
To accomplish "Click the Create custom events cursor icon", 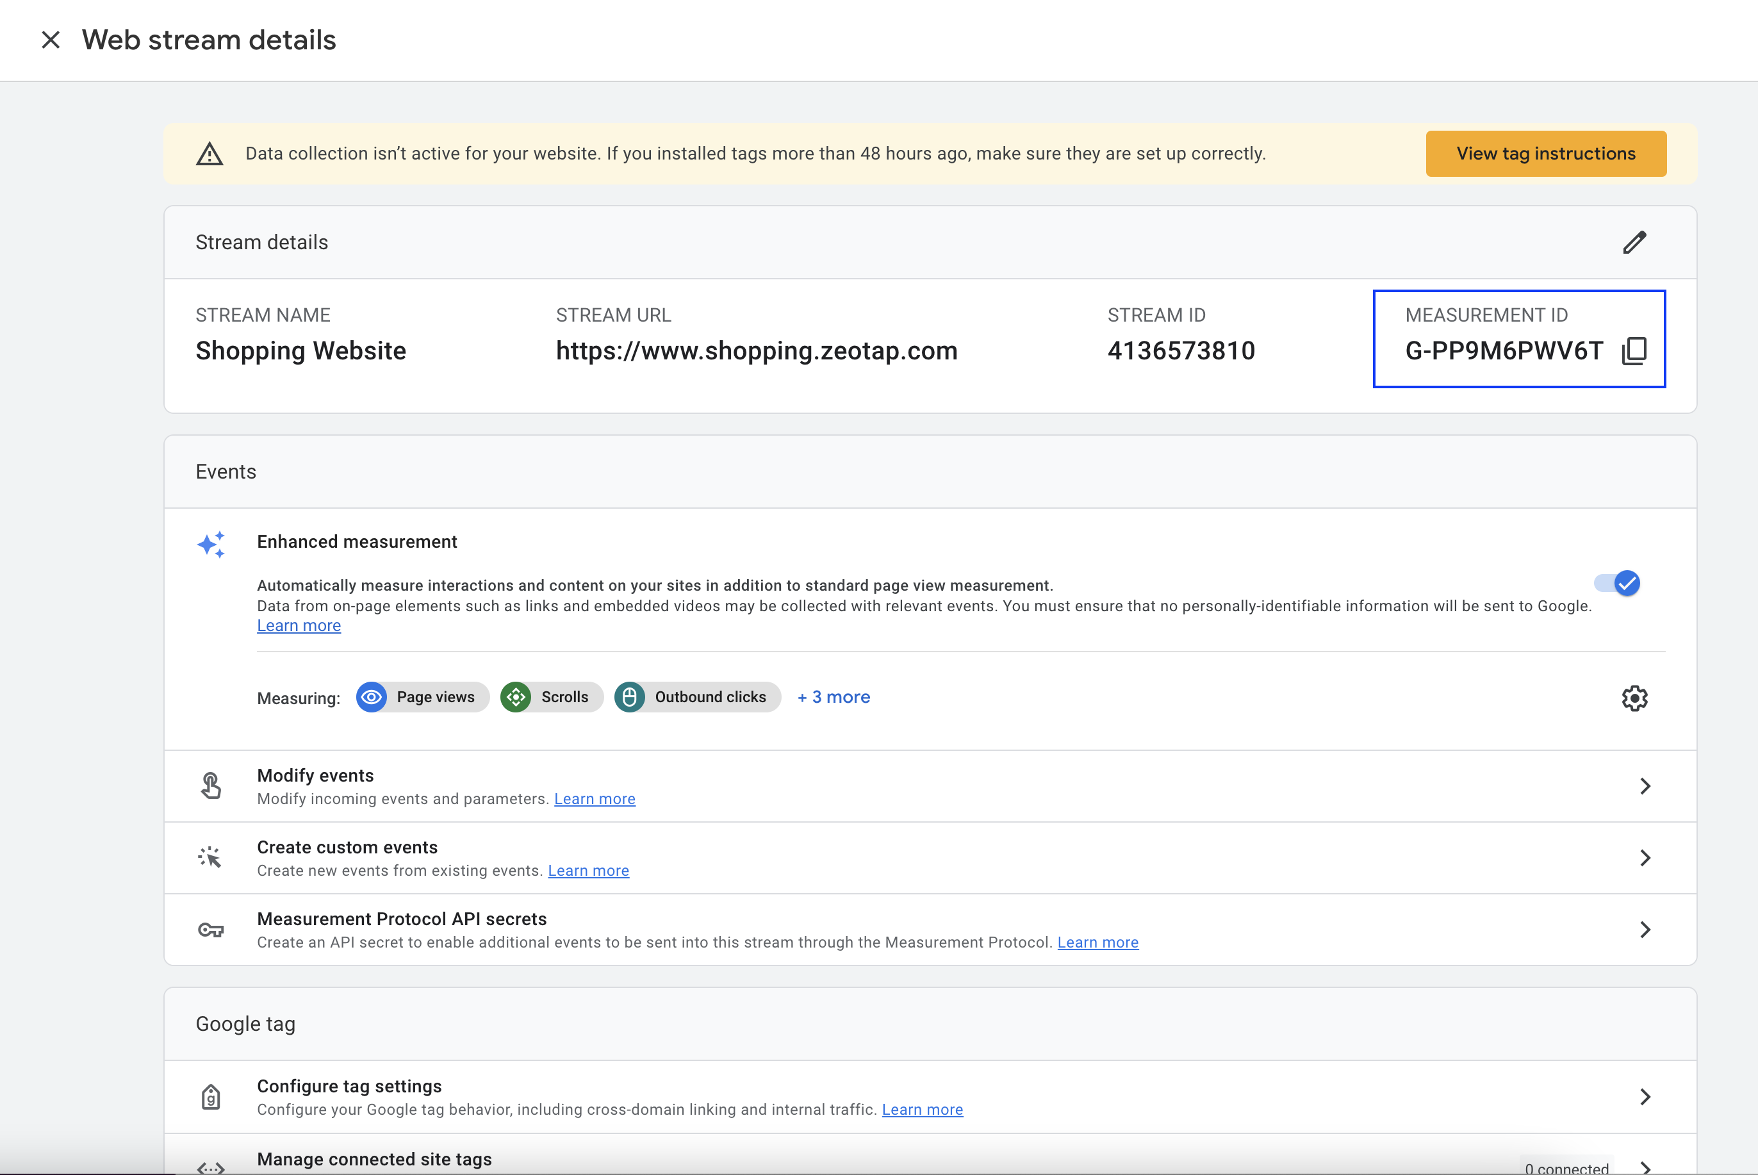I will tap(211, 857).
